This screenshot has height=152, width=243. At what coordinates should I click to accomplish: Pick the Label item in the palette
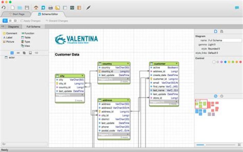[7, 37]
